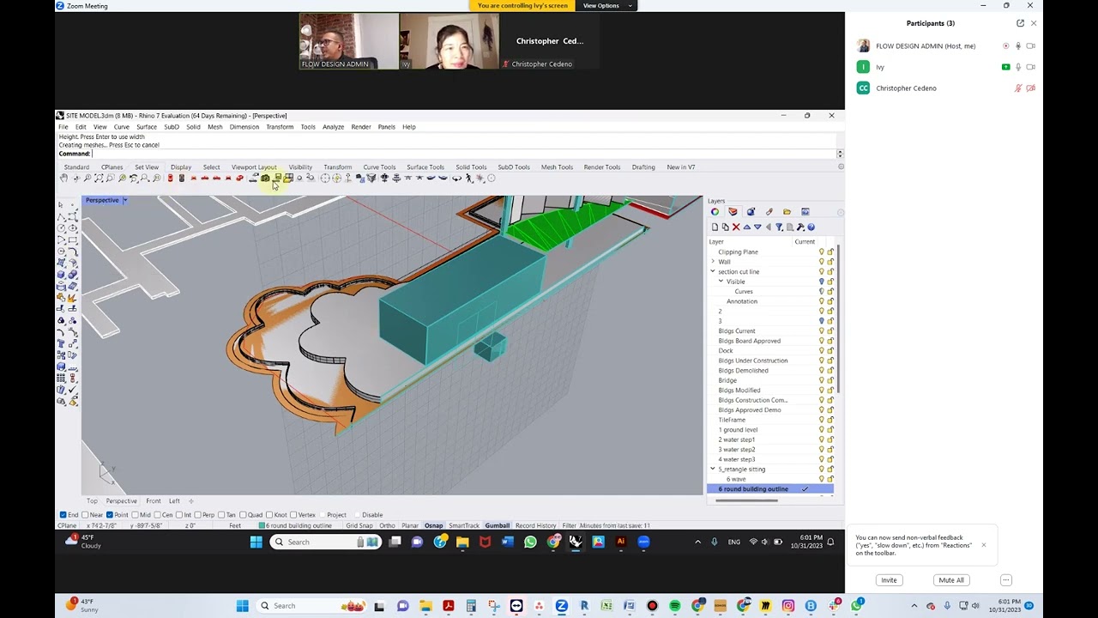
Task: Enable the Mid osnap checkbox
Action: pyautogui.click(x=135, y=515)
